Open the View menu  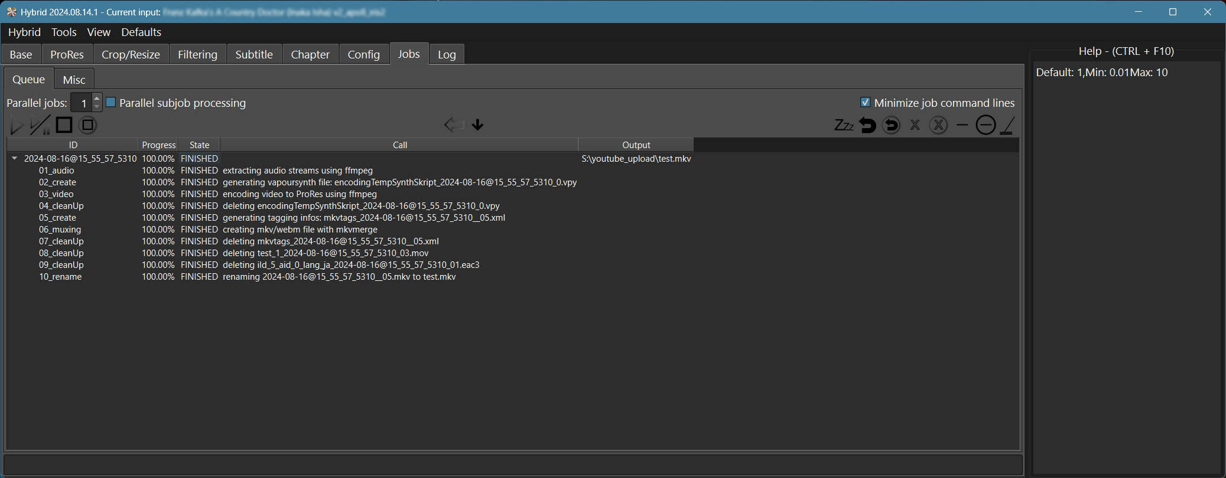[x=99, y=32]
